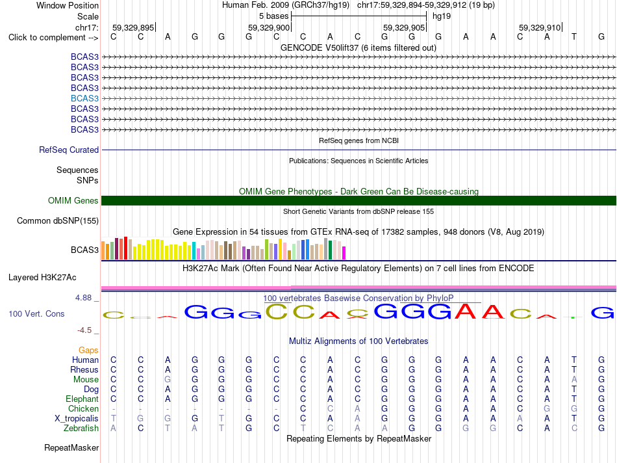Click the bright red bar in GTEx chart

pos(125,248)
